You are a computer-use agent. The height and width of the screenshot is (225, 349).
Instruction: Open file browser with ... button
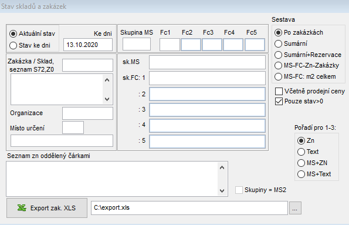click(x=295, y=208)
